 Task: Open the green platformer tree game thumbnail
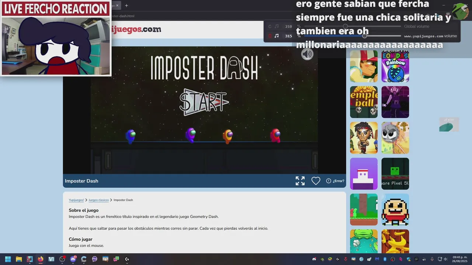pyautogui.click(x=364, y=209)
